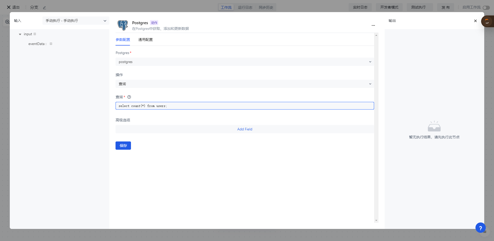Switch to the 通用配置 tab

point(145,40)
